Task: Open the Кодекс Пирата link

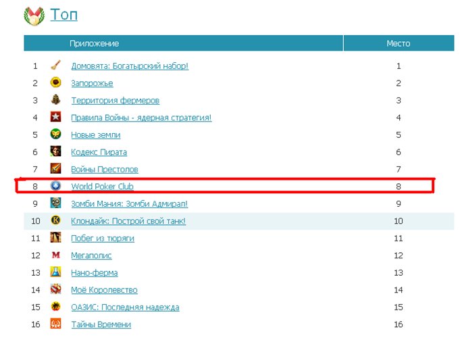Action: pos(99,152)
